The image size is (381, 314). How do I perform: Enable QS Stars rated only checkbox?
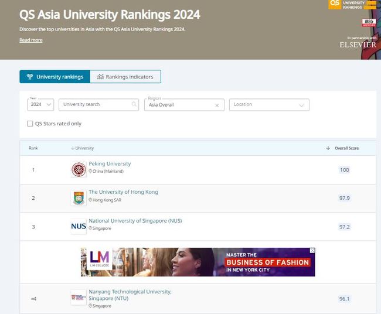[30, 124]
